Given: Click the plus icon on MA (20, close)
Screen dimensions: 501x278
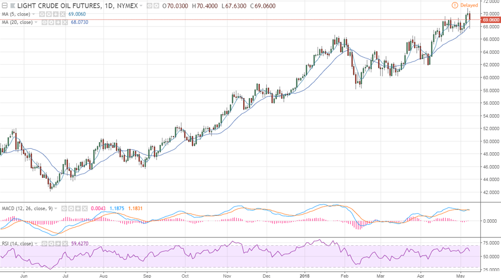Looking at the screenshot, I should coord(57,23).
